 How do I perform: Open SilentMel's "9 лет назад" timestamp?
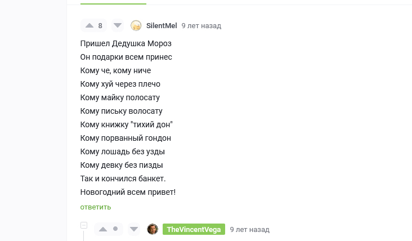201,25
